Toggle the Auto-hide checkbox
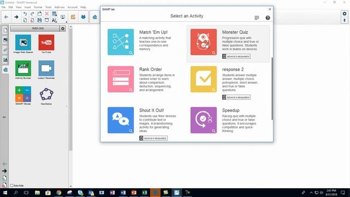The height and width of the screenshot is (197, 350). click(12, 186)
